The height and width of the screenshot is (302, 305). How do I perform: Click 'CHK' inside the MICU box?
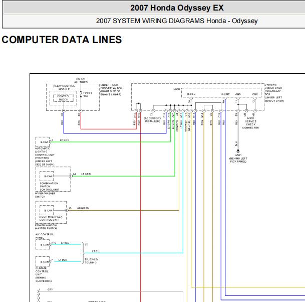pos(255,94)
